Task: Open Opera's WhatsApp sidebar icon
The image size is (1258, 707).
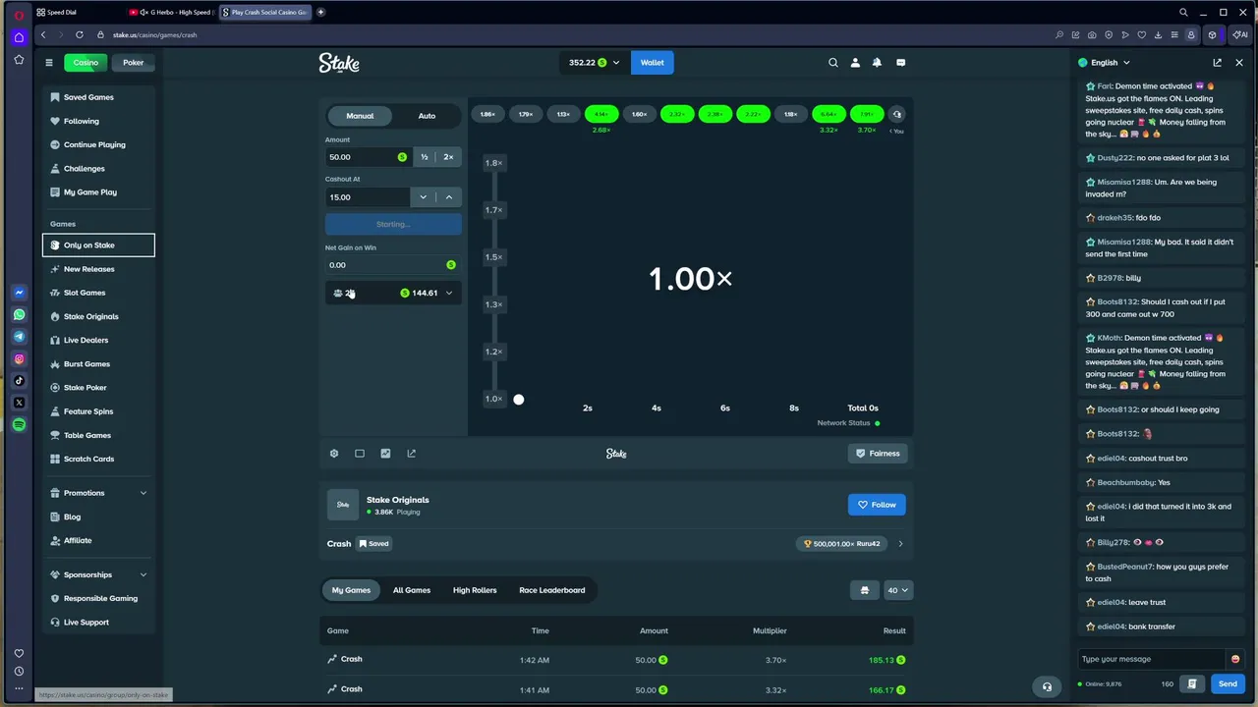Action: tap(19, 315)
